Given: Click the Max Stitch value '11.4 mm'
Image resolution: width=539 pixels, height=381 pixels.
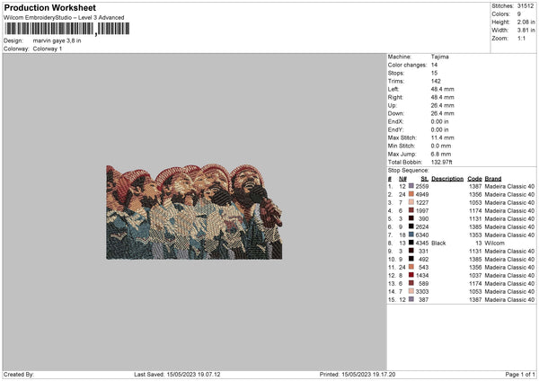Looking at the screenshot, I should pos(442,137).
